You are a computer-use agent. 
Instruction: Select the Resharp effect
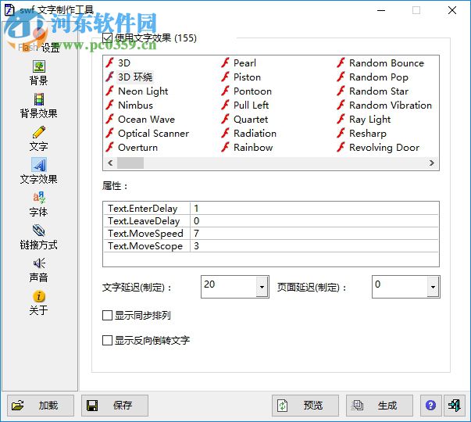point(368,134)
